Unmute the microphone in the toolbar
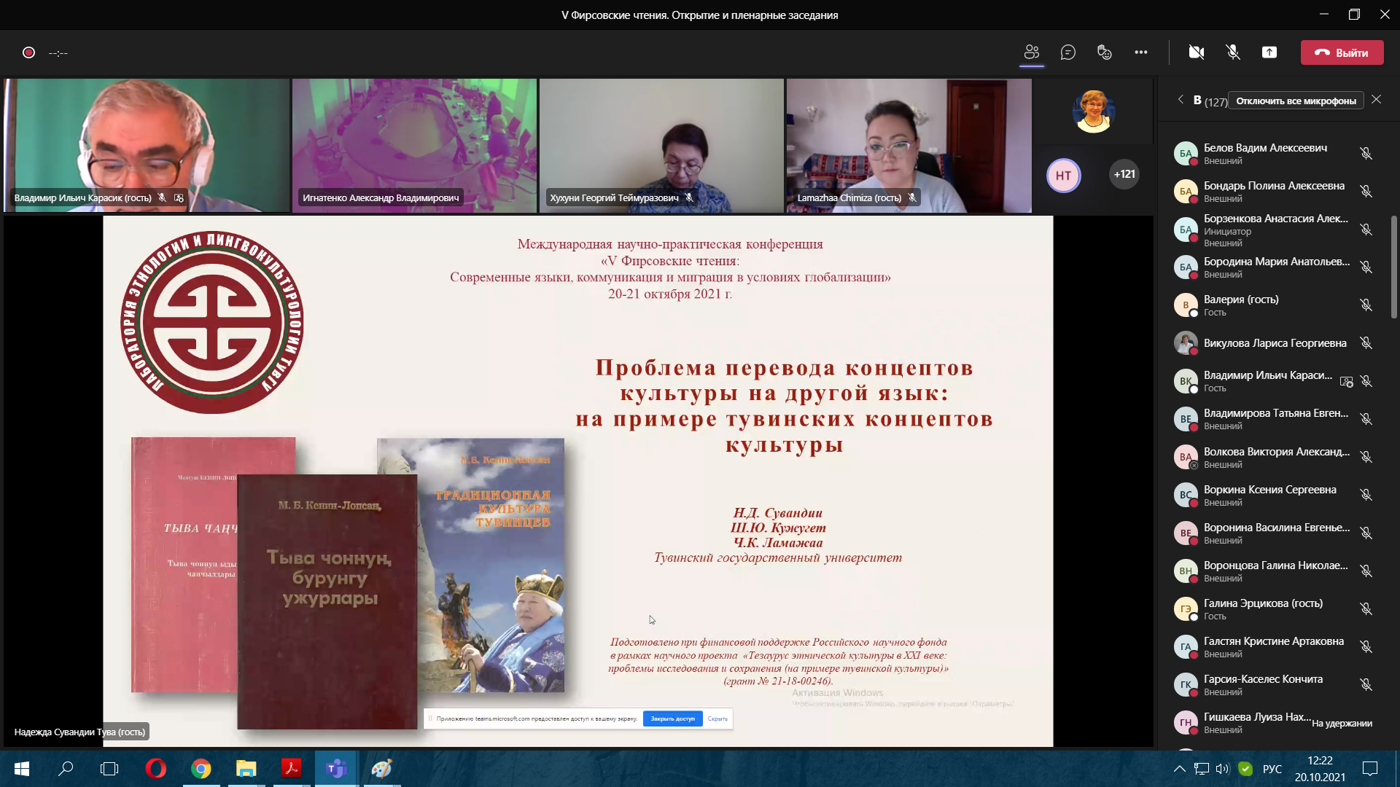This screenshot has width=1400, height=787. [x=1233, y=52]
